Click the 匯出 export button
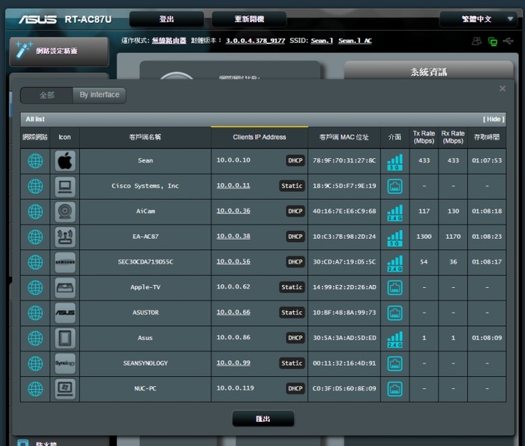Viewport: 525px width, 446px height. [x=263, y=419]
